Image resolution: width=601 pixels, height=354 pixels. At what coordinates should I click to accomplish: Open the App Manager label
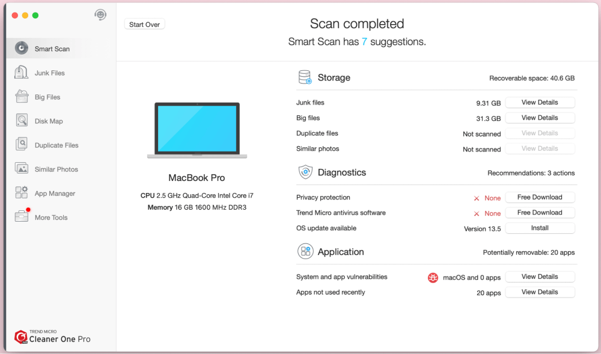point(55,194)
